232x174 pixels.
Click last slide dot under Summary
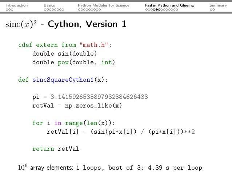click(213, 9)
